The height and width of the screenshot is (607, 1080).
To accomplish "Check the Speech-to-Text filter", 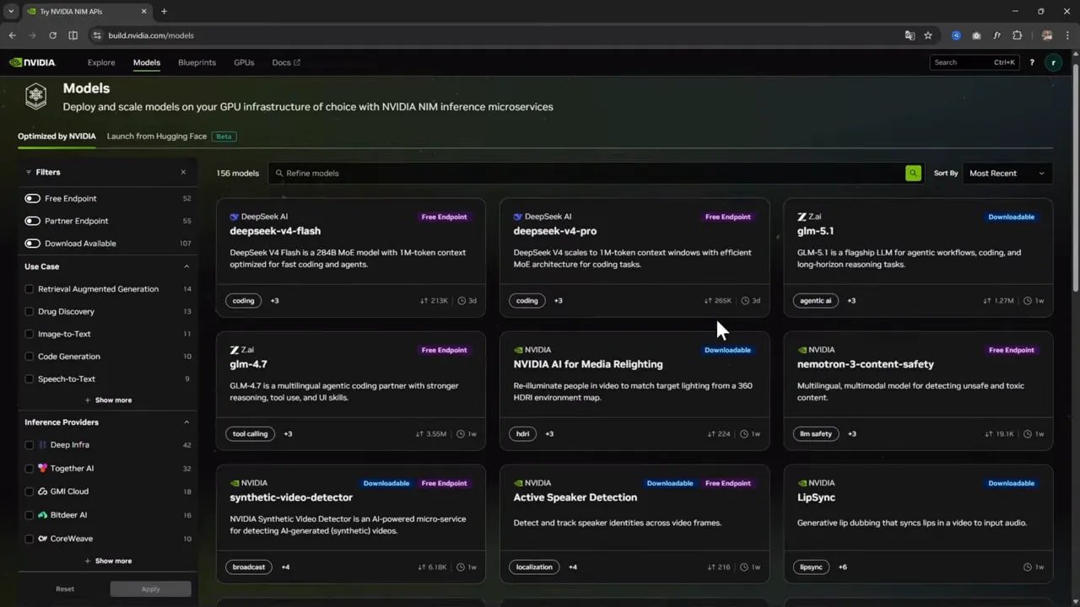I will point(30,379).
